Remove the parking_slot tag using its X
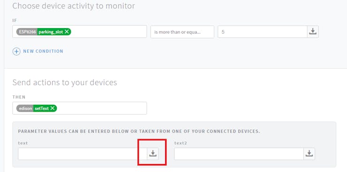The height and width of the screenshot is (172, 347). tap(67, 32)
